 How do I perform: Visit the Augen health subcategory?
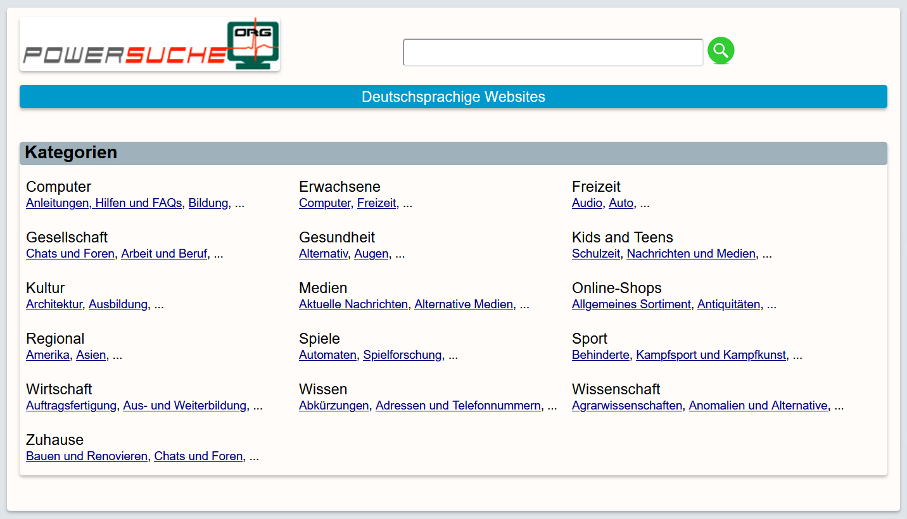pos(371,254)
